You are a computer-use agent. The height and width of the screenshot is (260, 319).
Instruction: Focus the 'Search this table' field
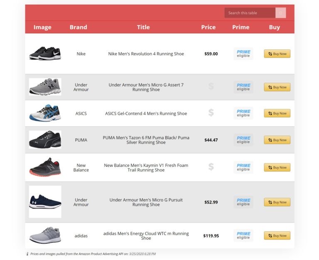[x=250, y=13]
